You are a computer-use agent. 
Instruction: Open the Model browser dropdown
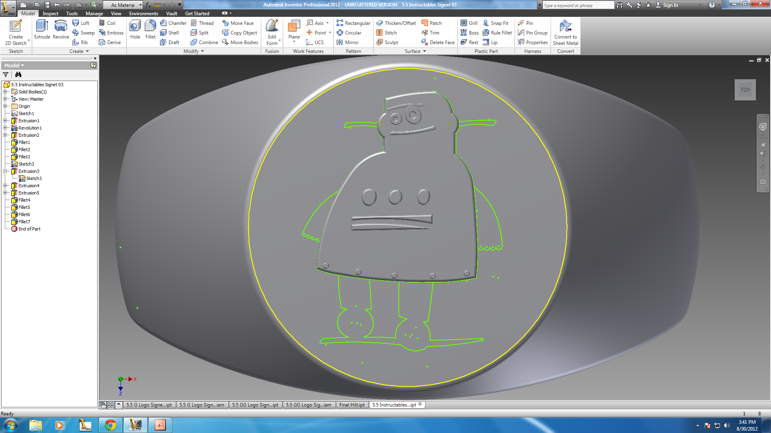point(14,65)
